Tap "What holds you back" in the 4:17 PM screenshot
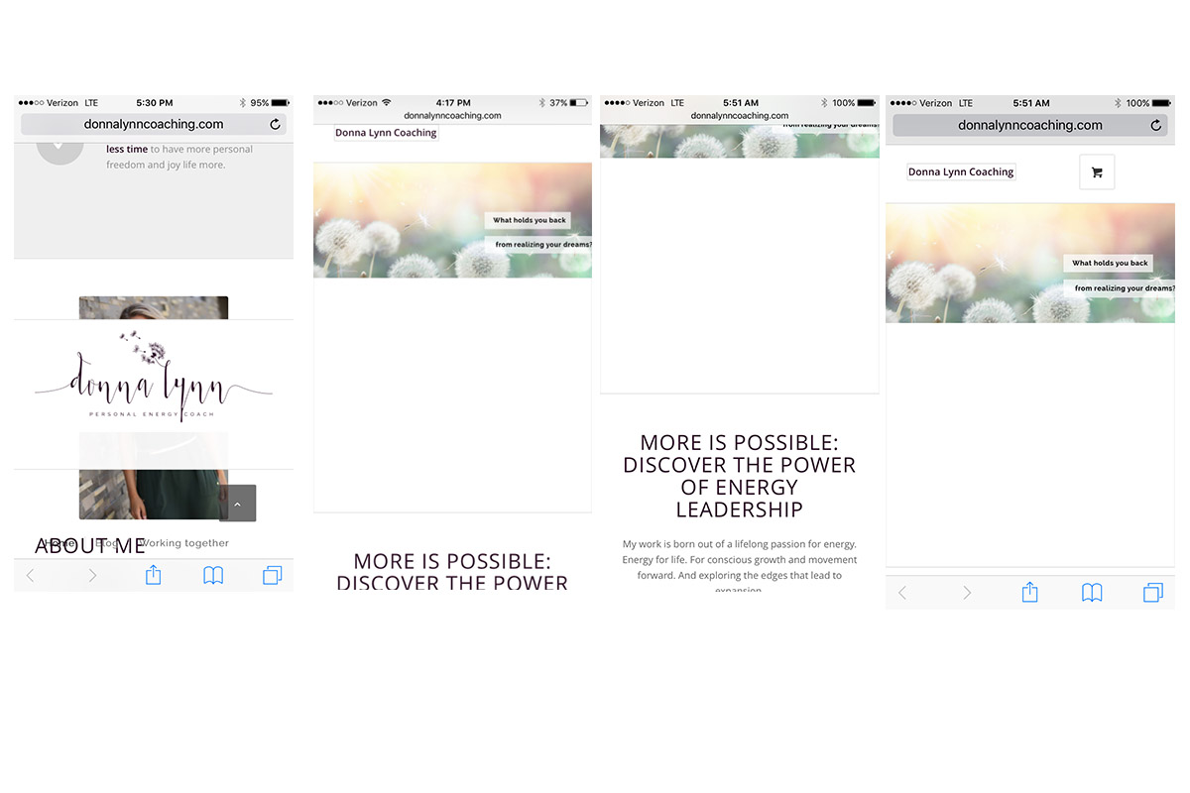 point(530,220)
